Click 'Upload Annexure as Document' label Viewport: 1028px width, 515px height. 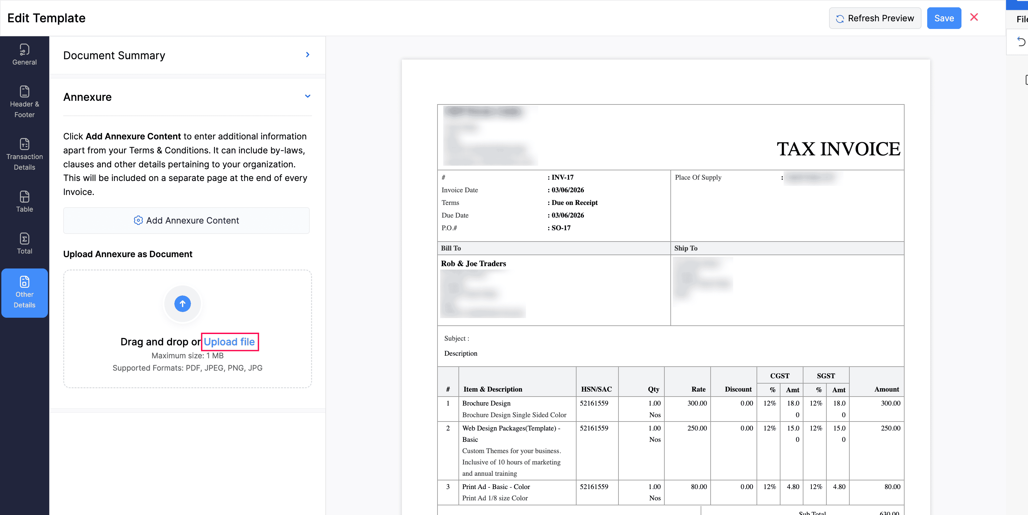click(x=128, y=254)
